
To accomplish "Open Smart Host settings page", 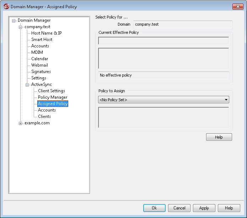I will point(42,40).
